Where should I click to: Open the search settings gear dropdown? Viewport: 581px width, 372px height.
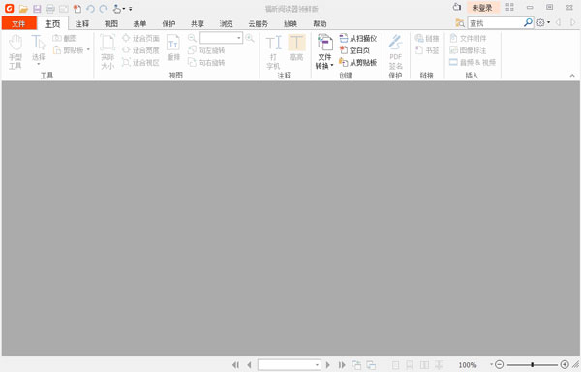pyautogui.click(x=543, y=23)
